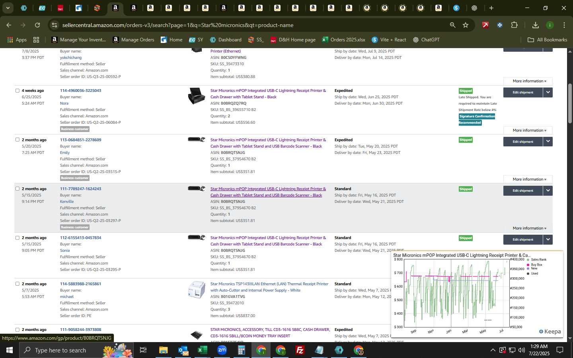
Task: Open notification center on taskbar
Action: click(x=560, y=350)
